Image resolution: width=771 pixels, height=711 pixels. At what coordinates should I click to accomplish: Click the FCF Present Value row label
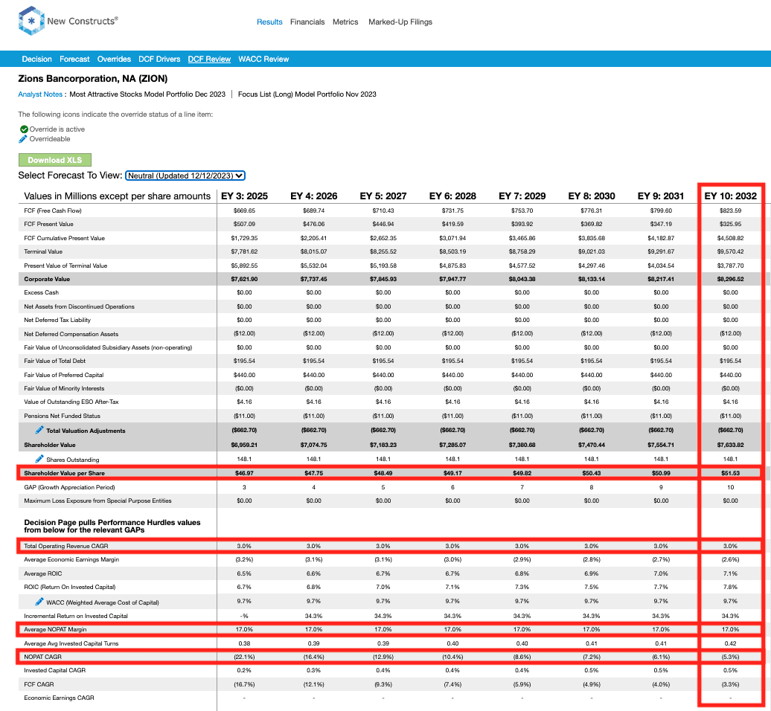pos(48,224)
